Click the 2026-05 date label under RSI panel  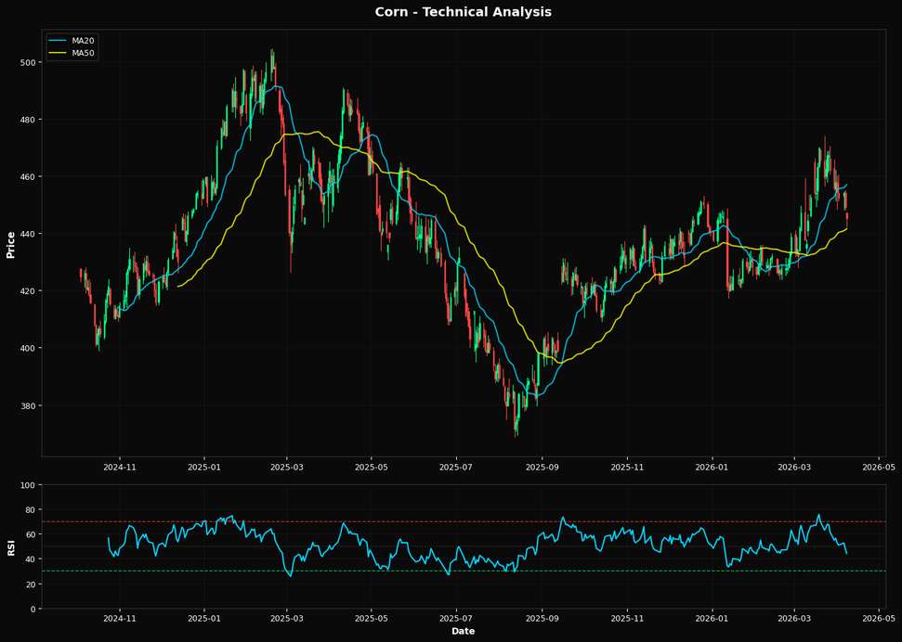[879, 619]
